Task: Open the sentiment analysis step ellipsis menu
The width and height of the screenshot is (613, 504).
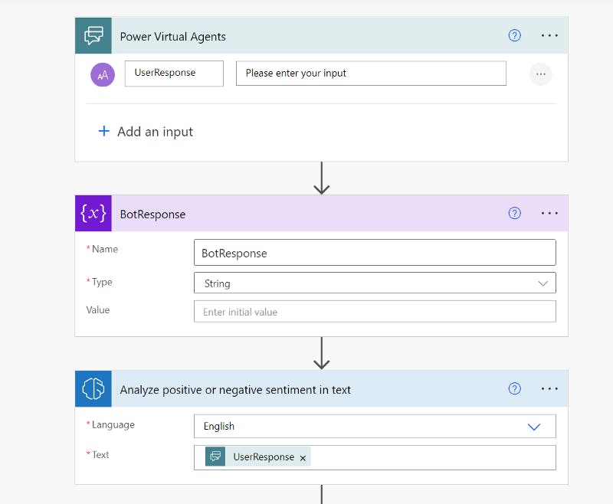Action: [x=549, y=389]
